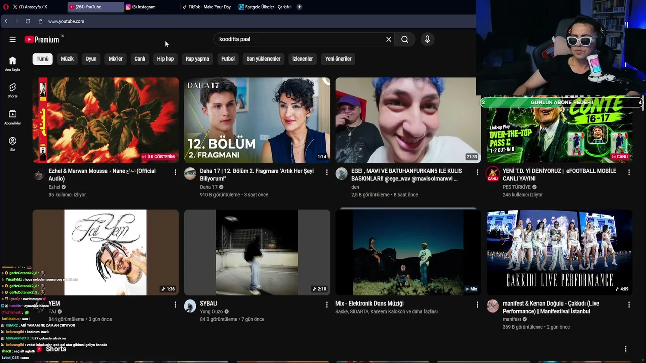Open Çakkıdı Live Performance thumbnail

pyautogui.click(x=559, y=252)
